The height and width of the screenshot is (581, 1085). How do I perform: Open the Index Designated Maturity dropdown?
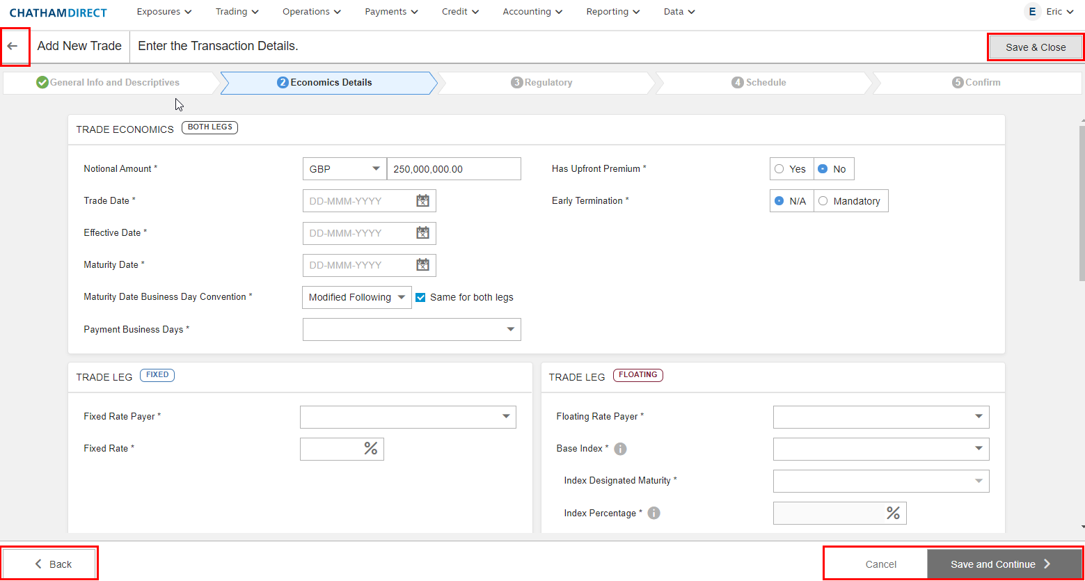[881, 481]
